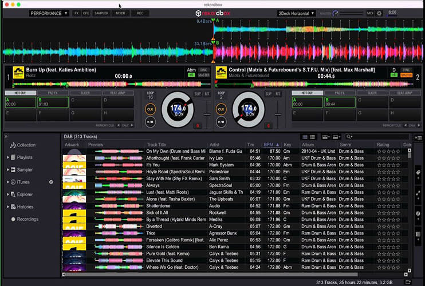The height and width of the screenshot is (286, 425).
Task: Select BEAT JUMP tab on deck 1
Action: click(118, 93)
